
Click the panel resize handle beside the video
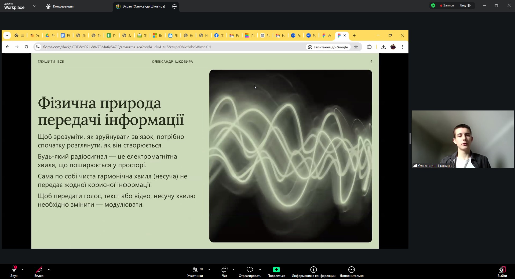pyautogui.click(x=410, y=139)
